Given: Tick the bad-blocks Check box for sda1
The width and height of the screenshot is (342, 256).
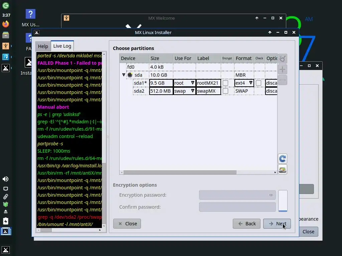Looking at the screenshot, I should pos(259,83).
